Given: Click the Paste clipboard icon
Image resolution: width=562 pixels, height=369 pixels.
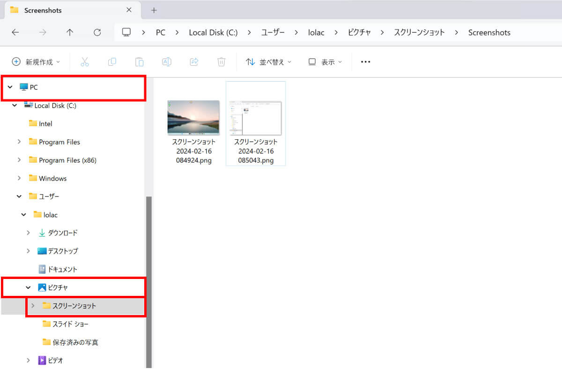Looking at the screenshot, I should [x=139, y=62].
